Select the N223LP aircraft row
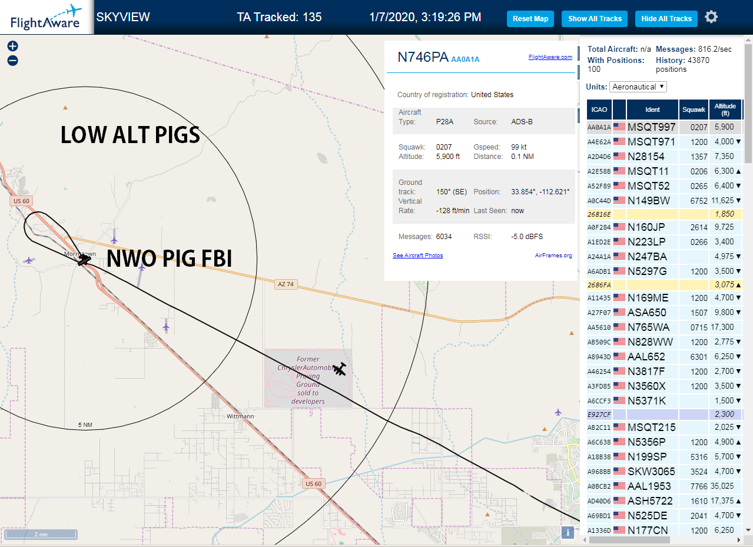Viewport: 753px width, 547px height. 664,242
